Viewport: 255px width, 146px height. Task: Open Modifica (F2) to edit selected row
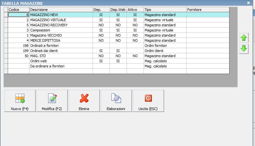coord(52,101)
